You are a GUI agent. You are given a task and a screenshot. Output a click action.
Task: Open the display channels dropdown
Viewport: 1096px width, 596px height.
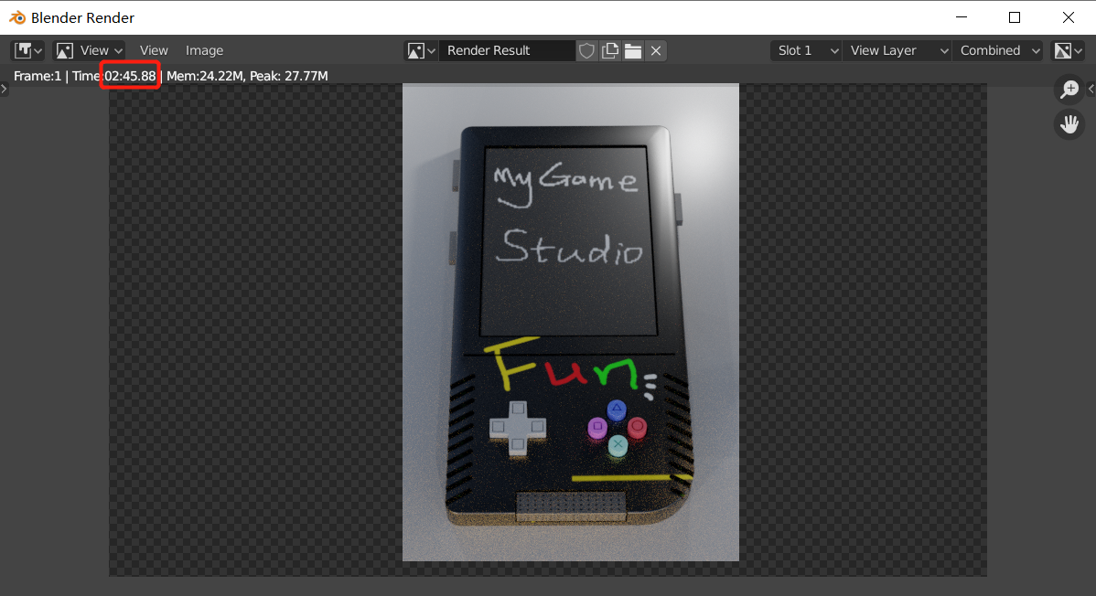point(1068,50)
